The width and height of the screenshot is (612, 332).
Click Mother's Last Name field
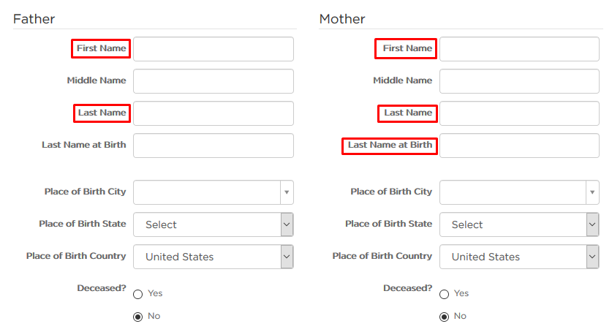519,113
